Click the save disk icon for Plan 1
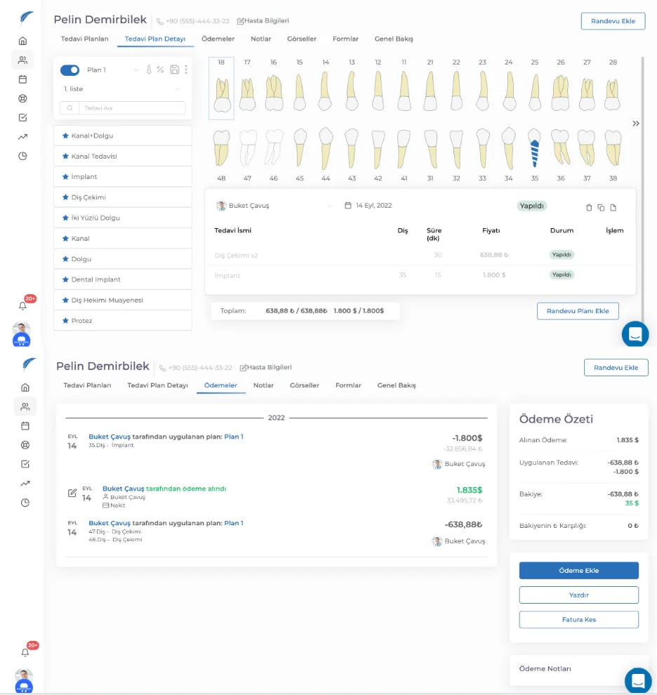 [175, 69]
